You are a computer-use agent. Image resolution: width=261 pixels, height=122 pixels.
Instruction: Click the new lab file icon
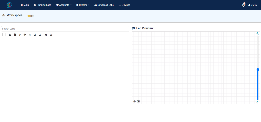click(15, 35)
